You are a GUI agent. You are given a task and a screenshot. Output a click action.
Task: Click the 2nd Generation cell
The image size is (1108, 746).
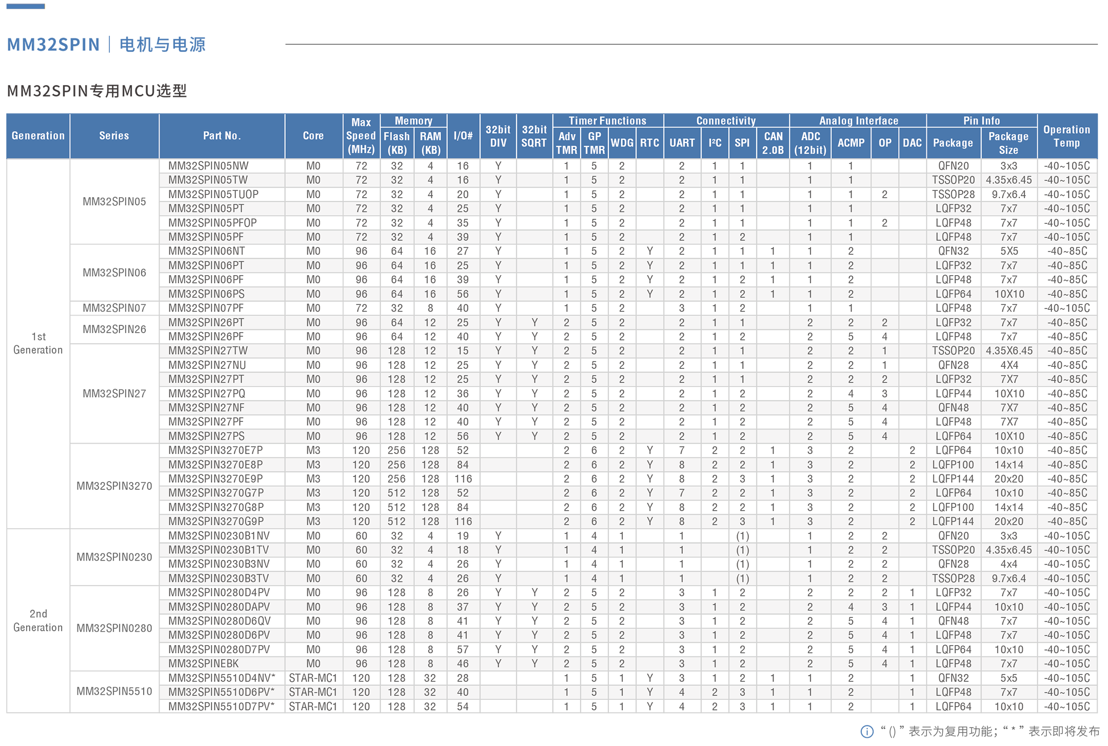tap(38, 620)
